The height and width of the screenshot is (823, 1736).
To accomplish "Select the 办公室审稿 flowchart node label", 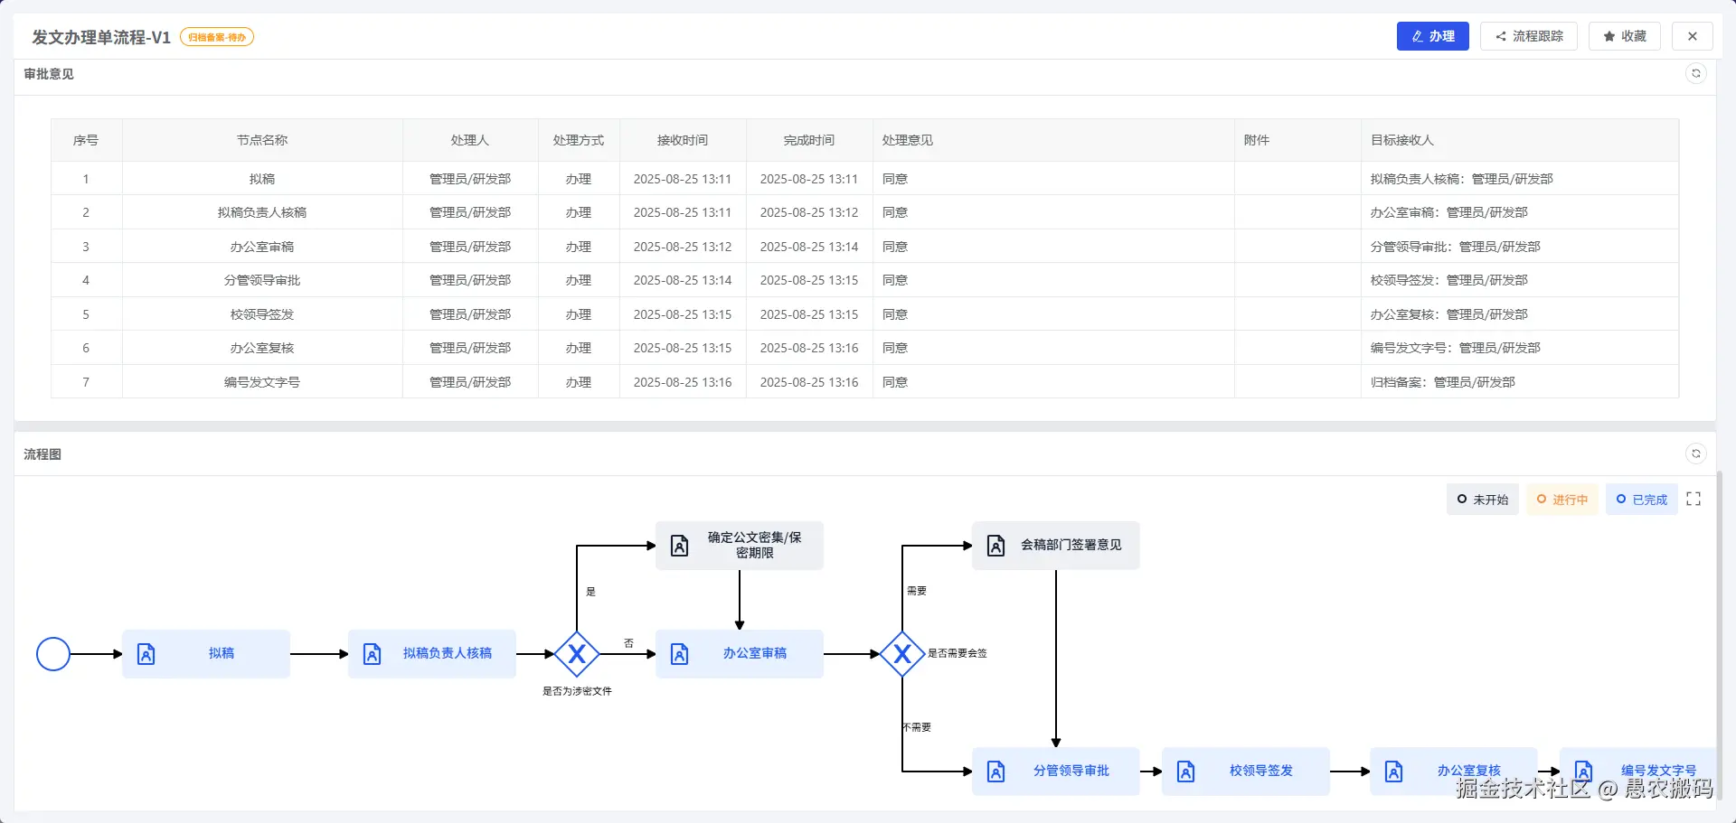I will coord(755,653).
